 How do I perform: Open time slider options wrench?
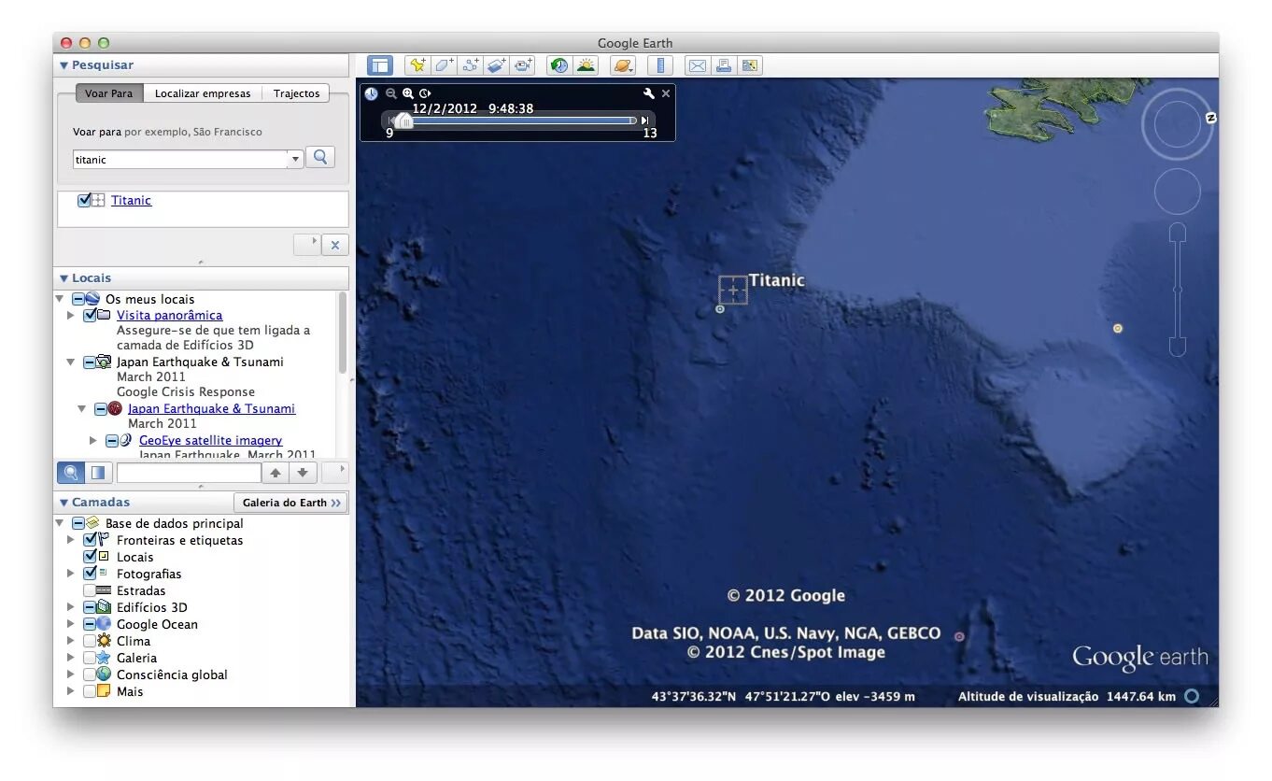click(x=649, y=93)
